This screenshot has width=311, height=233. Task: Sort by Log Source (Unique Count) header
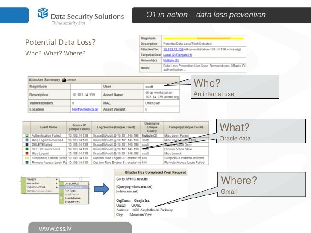[116, 127]
